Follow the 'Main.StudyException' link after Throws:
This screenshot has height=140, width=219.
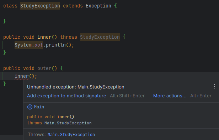(71, 135)
